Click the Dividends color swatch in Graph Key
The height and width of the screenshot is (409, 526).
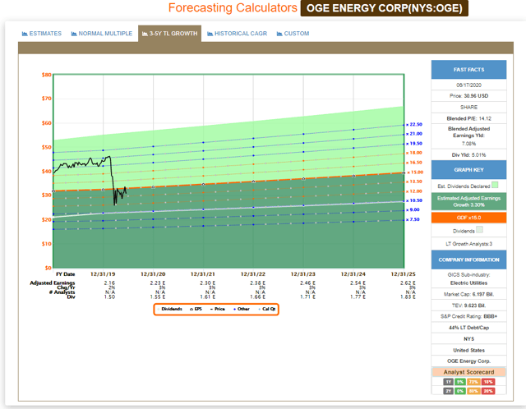pyautogui.click(x=480, y=230)
